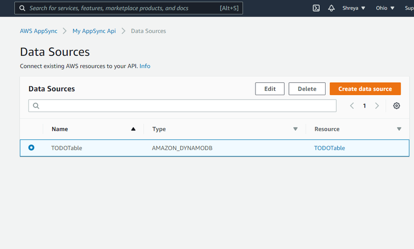Open table preferences gear icon
414x249 pixels.
pyautogui.click(x=397, y=106)
